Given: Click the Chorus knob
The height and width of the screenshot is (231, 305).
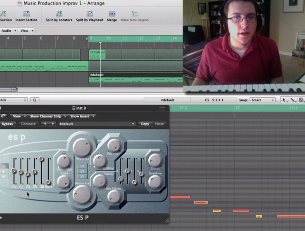Looking at the screenshot, I should pos(155,160).
